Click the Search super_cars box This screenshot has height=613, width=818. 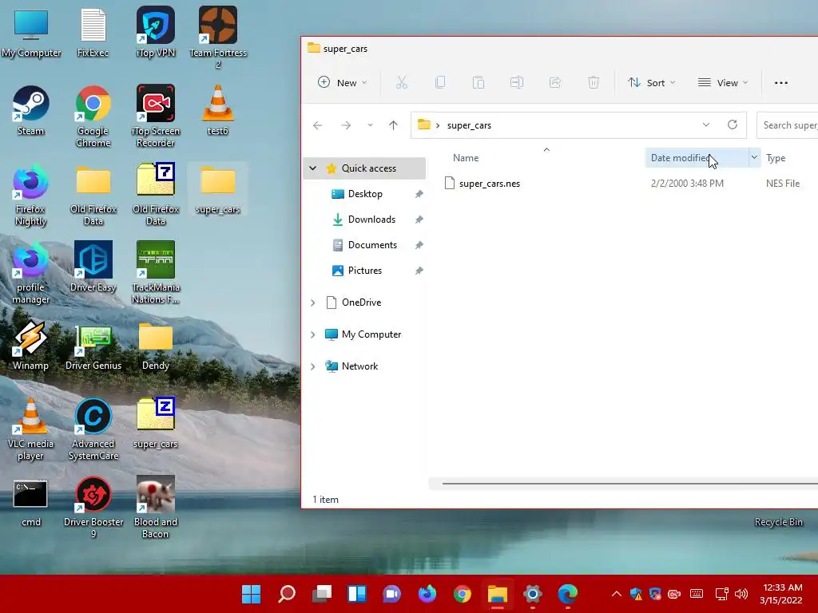tap(787, 125)
